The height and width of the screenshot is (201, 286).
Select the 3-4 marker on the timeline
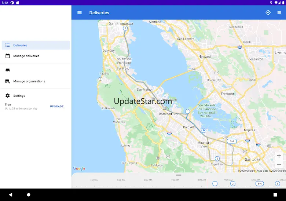[x=259, y=183]
